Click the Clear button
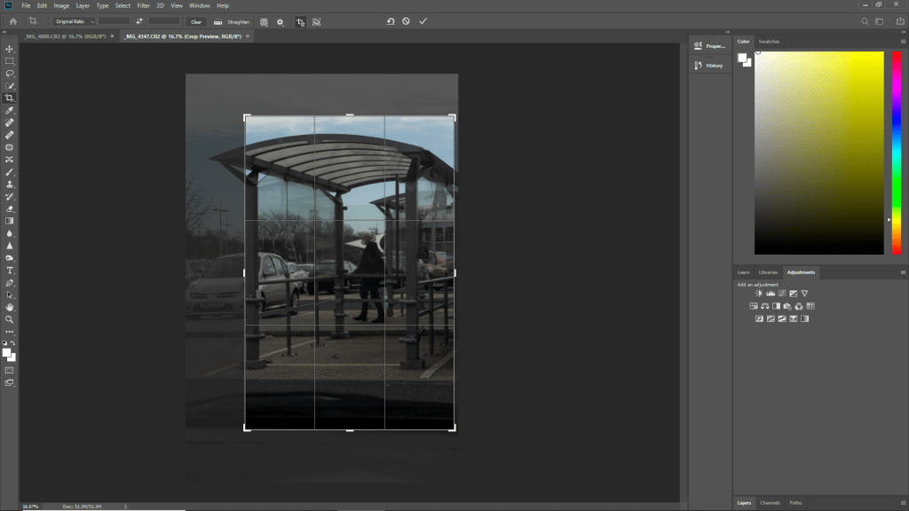 point(196,21)
